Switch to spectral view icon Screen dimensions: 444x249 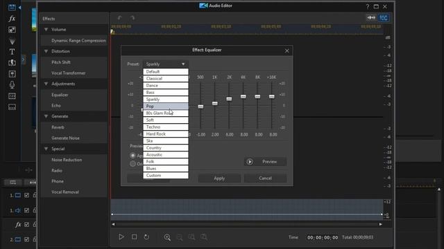point(384,18)
